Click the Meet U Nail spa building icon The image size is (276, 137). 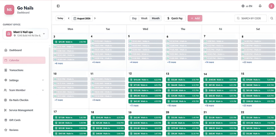point(9,34)
